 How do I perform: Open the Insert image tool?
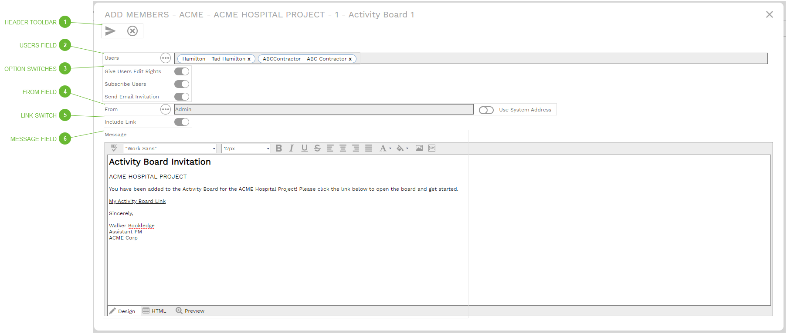[419, 148]
